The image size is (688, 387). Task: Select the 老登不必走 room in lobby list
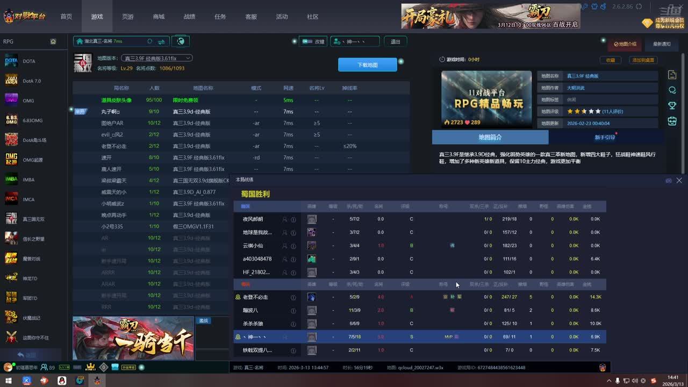click(x=241, y=146)
